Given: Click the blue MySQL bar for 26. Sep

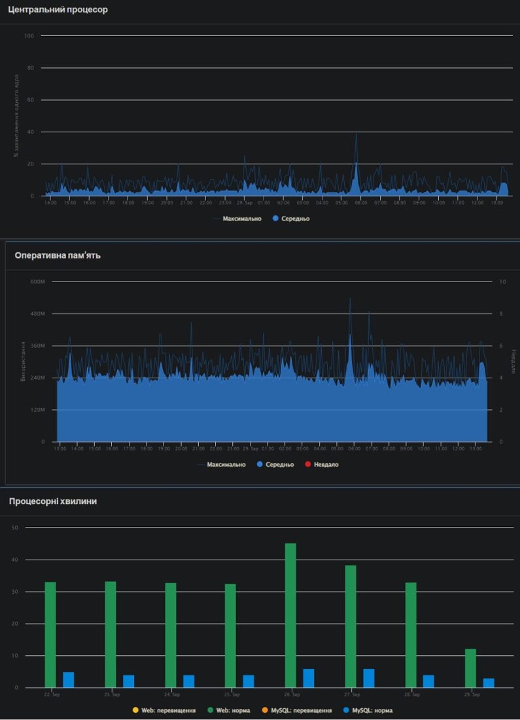Looking at the screenshot, I should 309,678.
